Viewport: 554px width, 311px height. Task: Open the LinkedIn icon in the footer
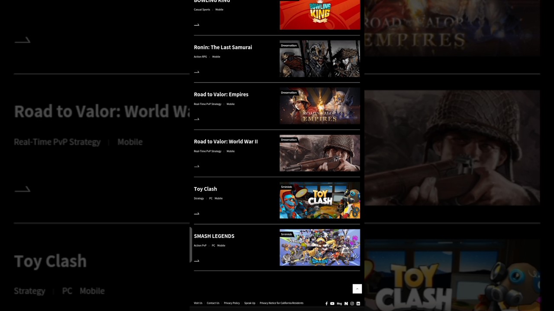358,304
